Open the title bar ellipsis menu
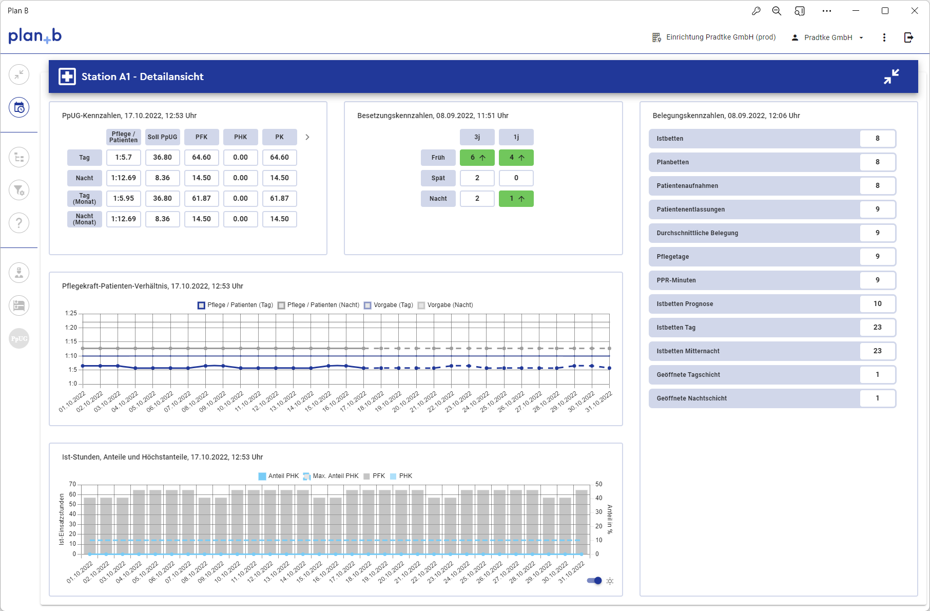Viewport: 930px width, 611px height. [x=826, y=11]
